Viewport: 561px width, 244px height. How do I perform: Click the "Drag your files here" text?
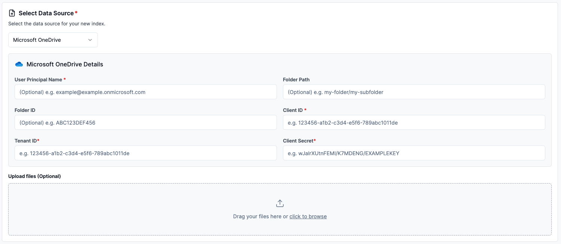[x=257, y=216]
